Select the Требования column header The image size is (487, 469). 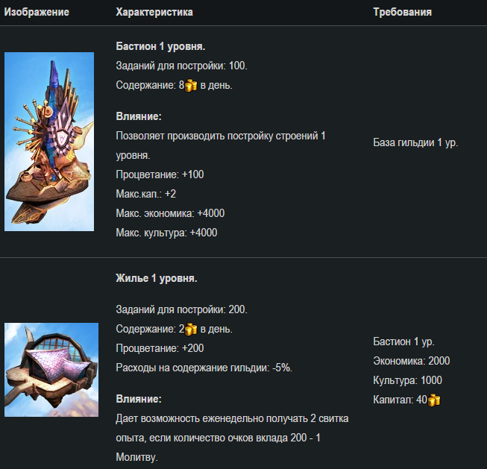pos(402,12)
